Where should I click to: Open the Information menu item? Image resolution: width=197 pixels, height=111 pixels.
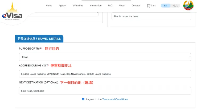coord(96,6)
